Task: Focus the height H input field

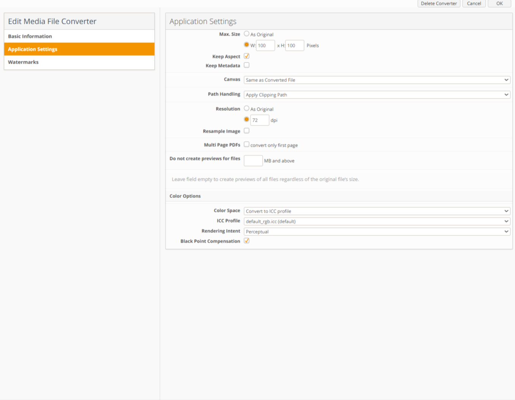Action: point(295,45)
